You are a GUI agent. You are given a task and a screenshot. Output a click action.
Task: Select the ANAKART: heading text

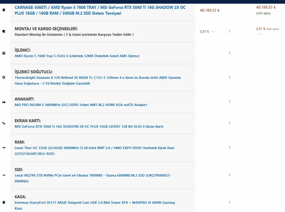click(x=24, y=99)
